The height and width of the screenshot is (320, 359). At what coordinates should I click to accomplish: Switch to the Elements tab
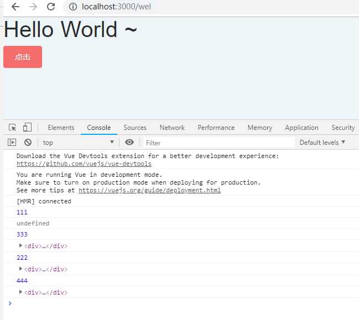point(61,128)
